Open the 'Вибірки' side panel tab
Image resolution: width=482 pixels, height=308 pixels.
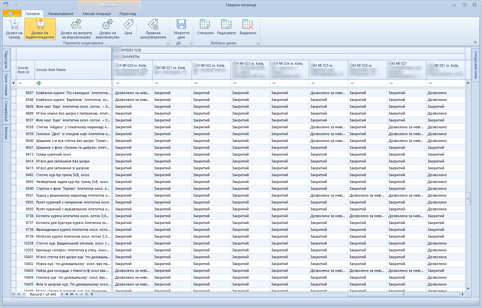[x=6, y=133]
